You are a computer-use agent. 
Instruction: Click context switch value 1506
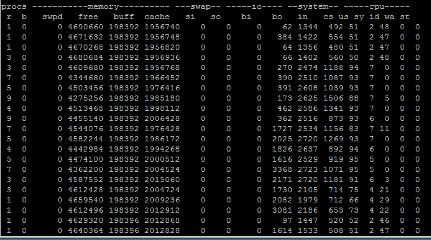click(333, 98)
